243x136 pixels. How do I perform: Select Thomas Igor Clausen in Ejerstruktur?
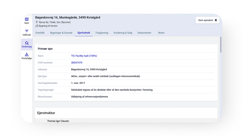coord(58,121)
